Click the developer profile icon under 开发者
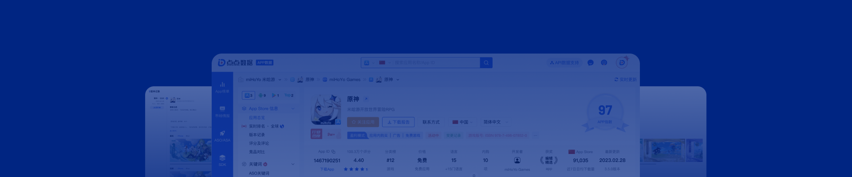 517,160
